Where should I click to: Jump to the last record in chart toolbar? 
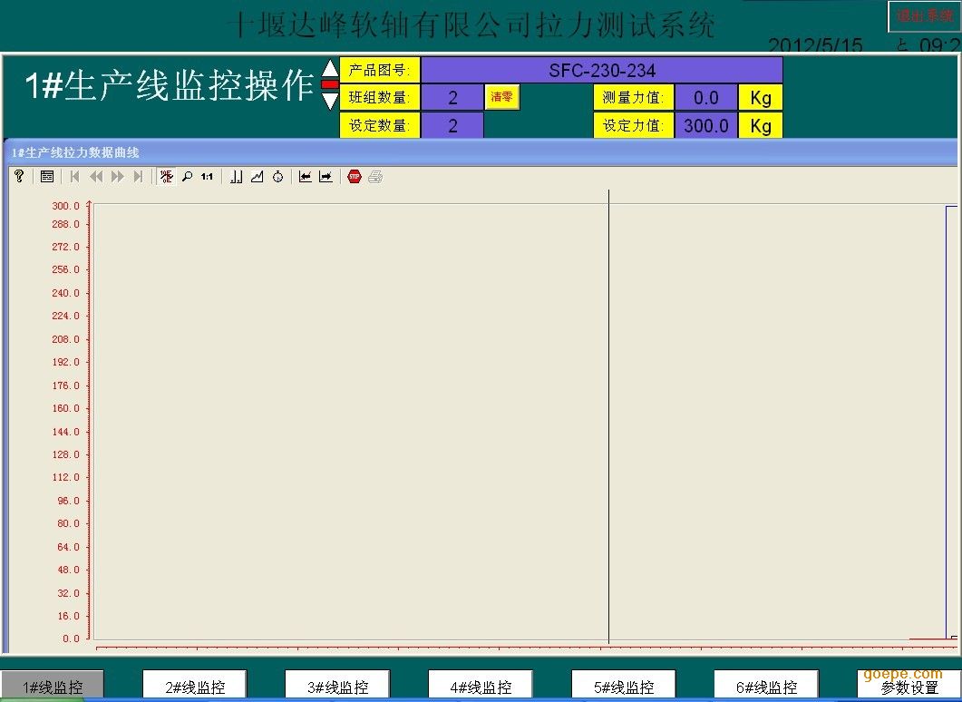138,177
